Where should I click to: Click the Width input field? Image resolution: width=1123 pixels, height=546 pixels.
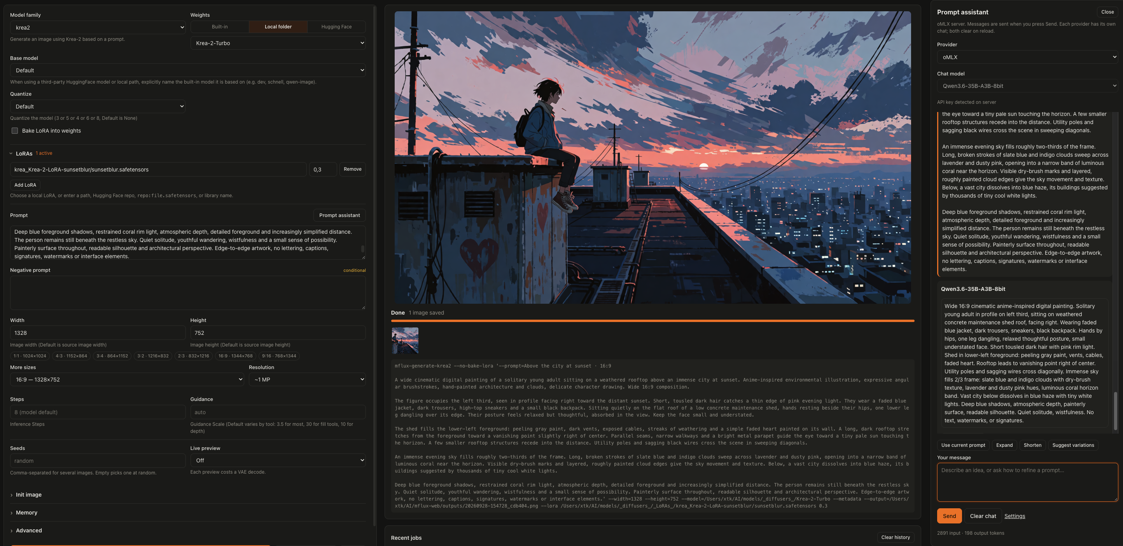98,333
